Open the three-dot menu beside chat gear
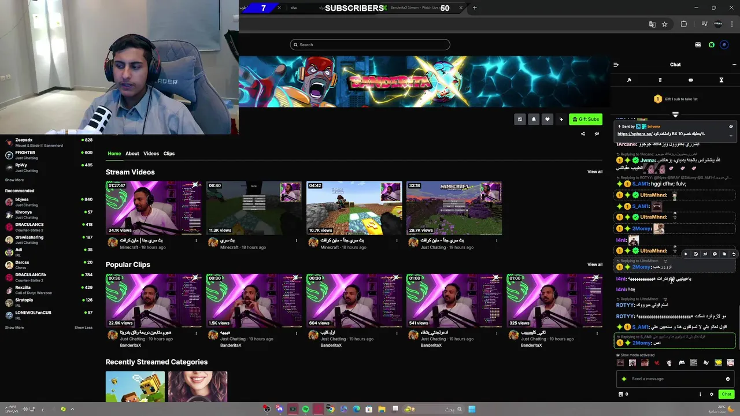740x416 pixels. [701, 395]
